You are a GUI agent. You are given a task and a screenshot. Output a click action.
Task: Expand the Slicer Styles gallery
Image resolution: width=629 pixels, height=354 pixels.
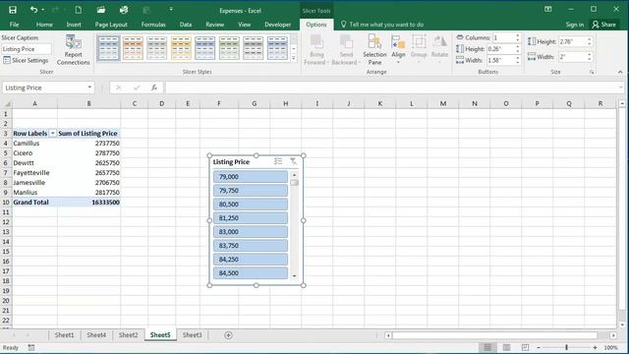(x=294, y=58)
